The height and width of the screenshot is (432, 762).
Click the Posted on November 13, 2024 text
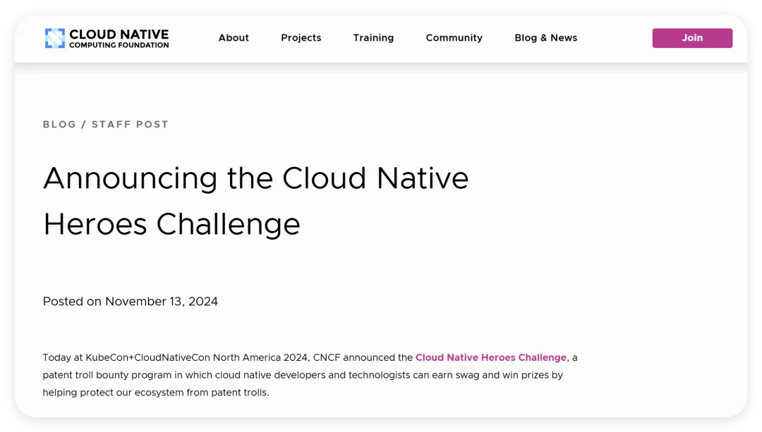(x=131, y=302)
